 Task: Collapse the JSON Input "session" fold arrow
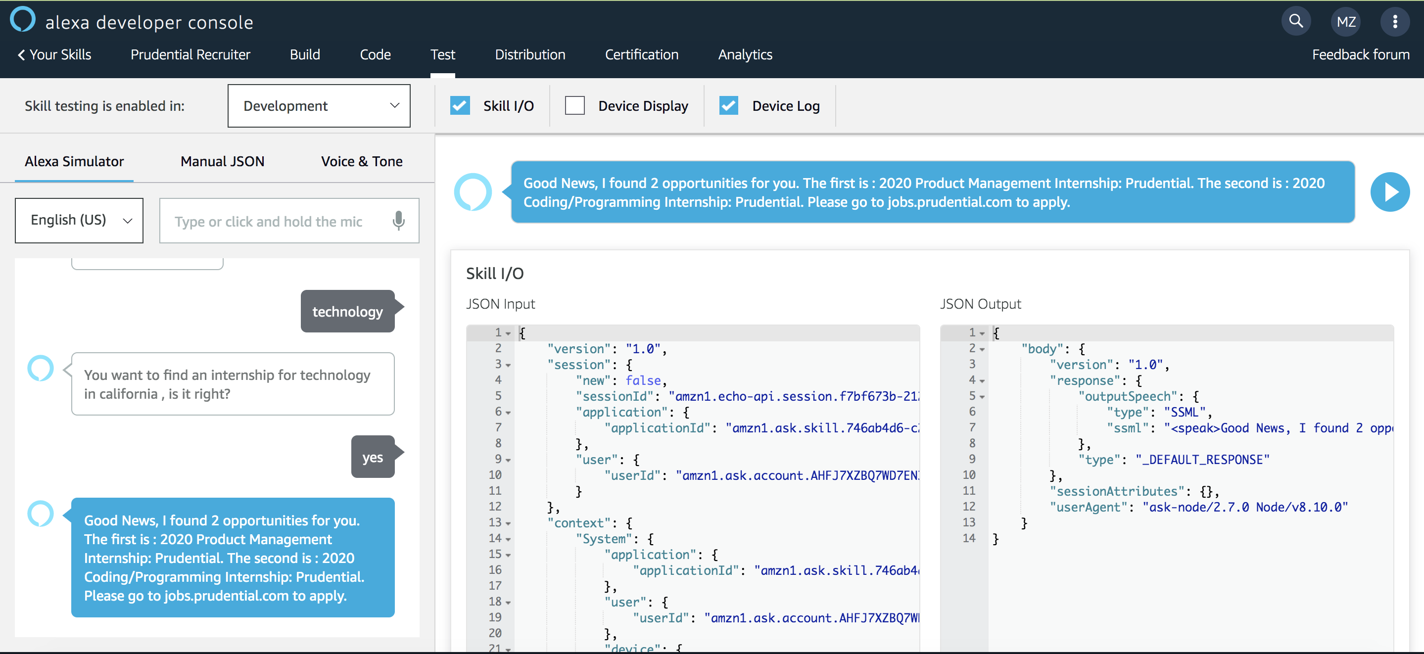pos(508,365)
